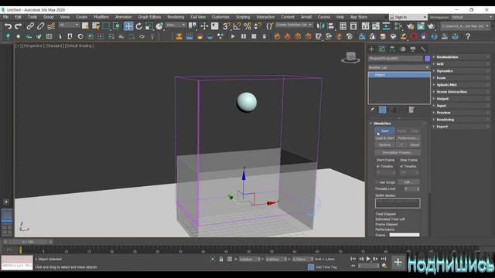Click the Mirror tool icon
The width and height of the screenshot is (495, 278).
tap(320, 26)
